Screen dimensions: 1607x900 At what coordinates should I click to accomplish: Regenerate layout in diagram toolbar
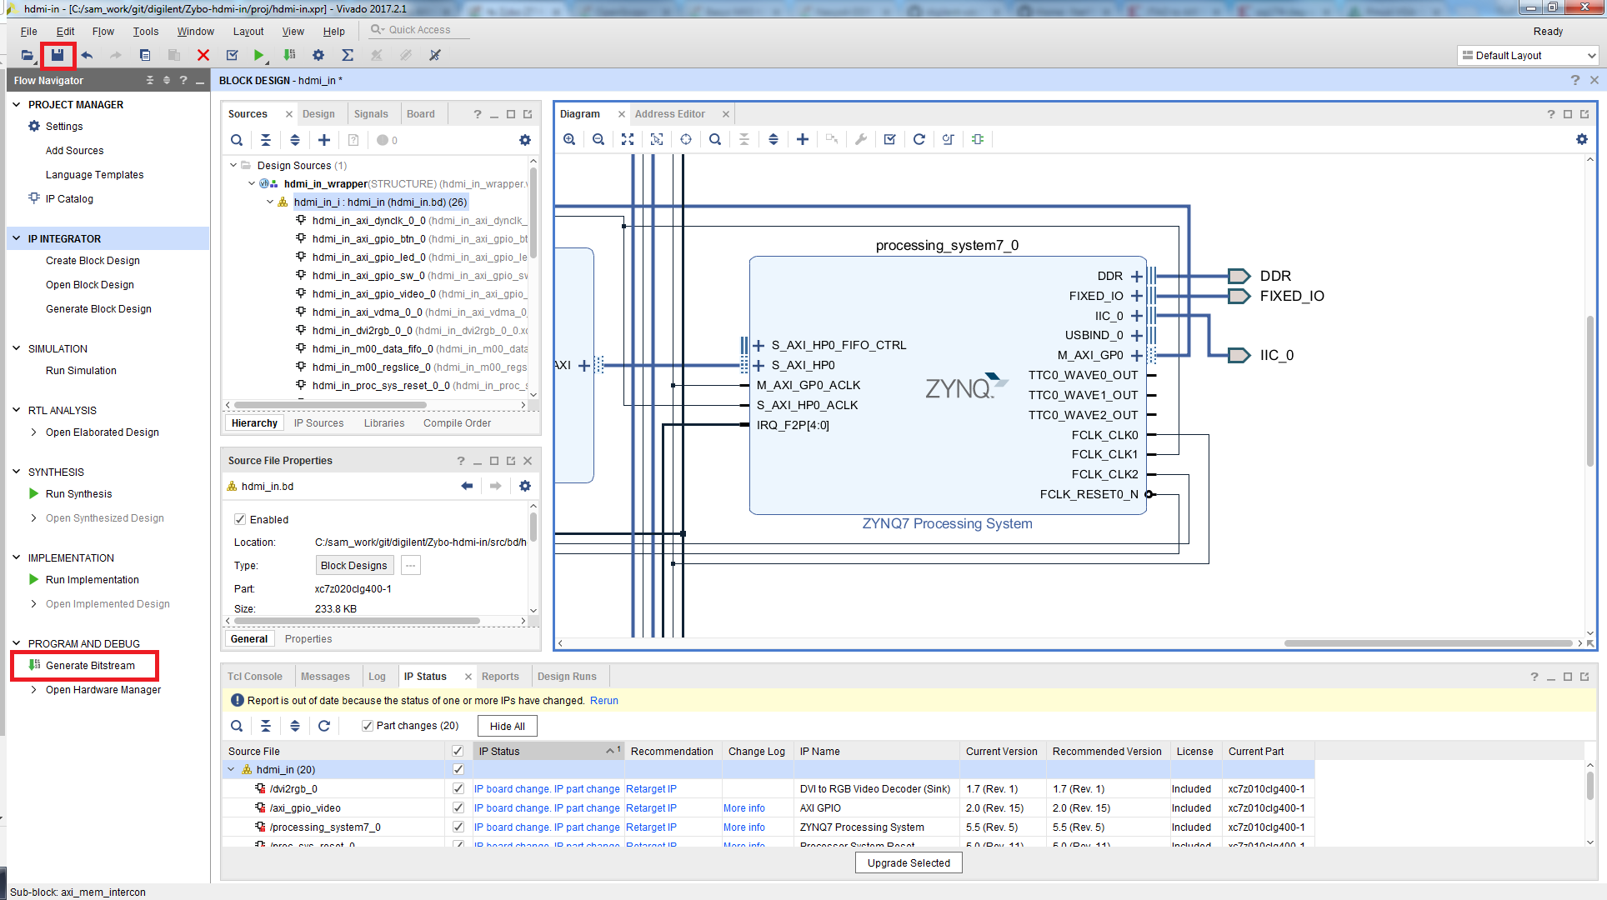919,139
